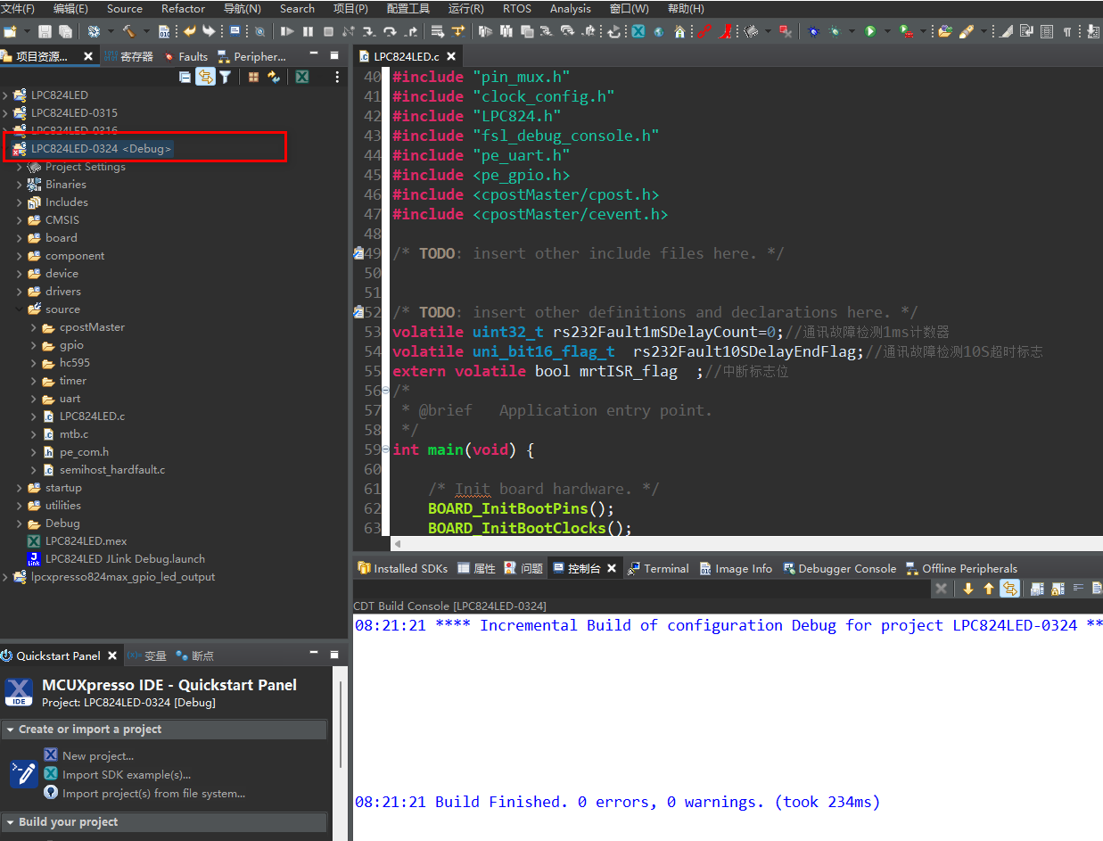Screen dimensions: 1103x841
Task: Switch to the Image Info tab
Action: click(x=736, y=568)
